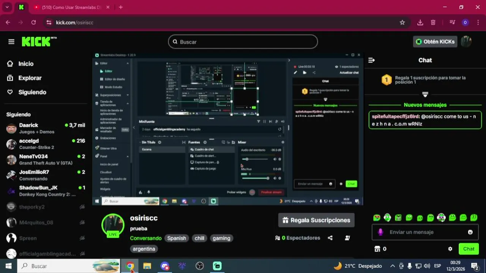Close the YouTube Streamlabs tab
The height and width of the screenshot is (273, 486).
coord(108,7)
